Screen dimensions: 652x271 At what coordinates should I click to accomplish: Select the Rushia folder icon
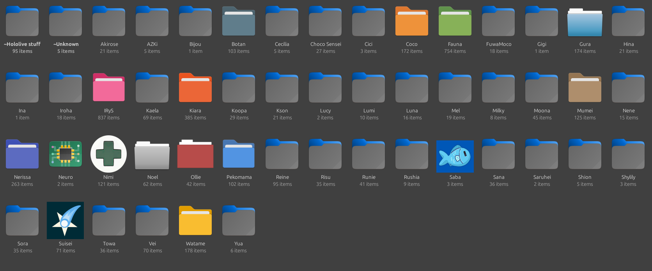(412, 154)
